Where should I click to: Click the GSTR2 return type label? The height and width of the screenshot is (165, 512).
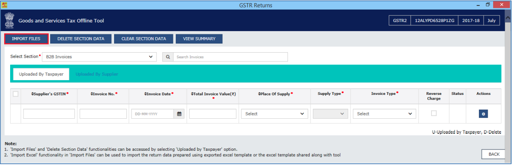coord(400,20)
